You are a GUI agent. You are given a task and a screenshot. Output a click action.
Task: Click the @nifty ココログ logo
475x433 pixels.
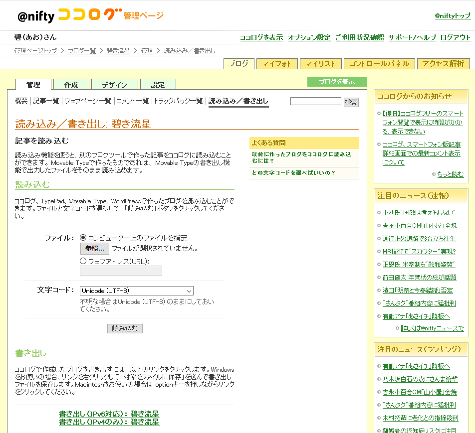[90, 15]
